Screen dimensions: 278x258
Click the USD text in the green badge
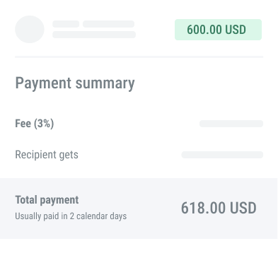[x=236, y=30]
